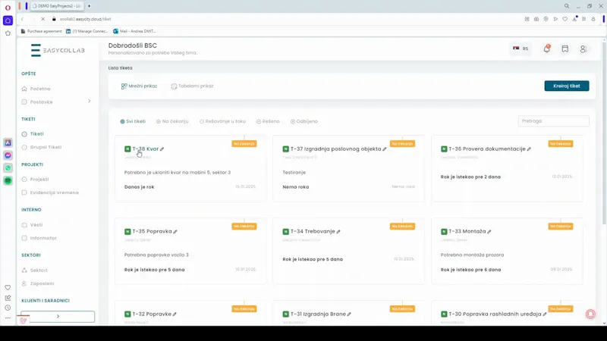Edit T-32 Popravke pencil icon

tap(175, 314)
